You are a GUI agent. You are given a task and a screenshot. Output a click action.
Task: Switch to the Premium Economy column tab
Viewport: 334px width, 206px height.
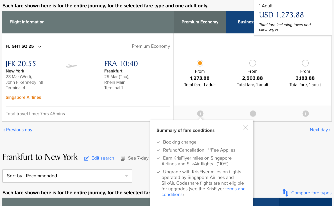(200, 22)
